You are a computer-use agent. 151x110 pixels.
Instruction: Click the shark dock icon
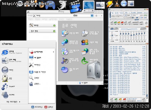62,6
